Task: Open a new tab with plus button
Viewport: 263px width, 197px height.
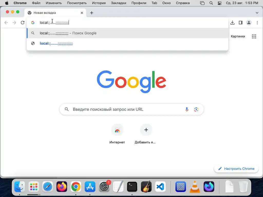Action: coord(92,13)
